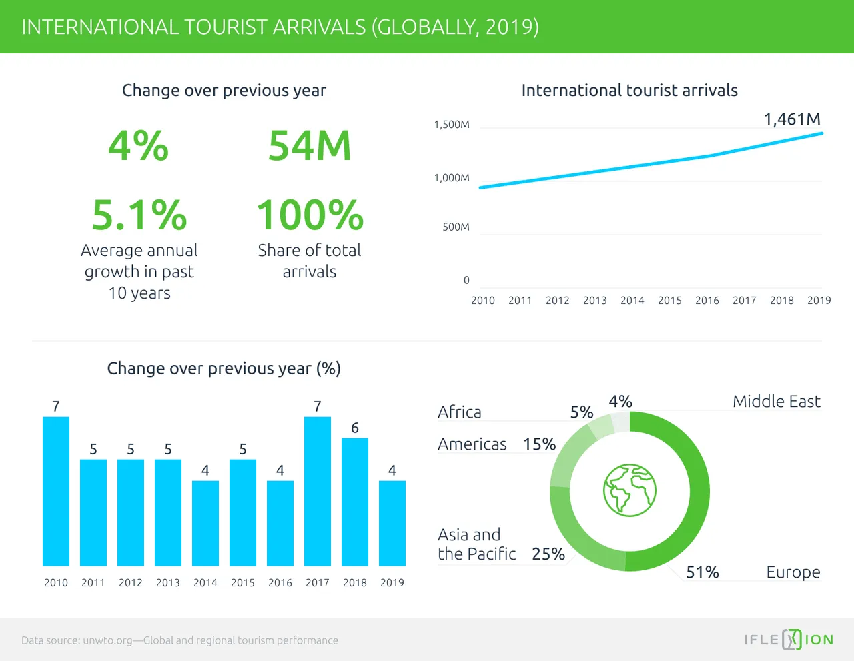Click the 2016 label under the bar chart

pos(280,583)
